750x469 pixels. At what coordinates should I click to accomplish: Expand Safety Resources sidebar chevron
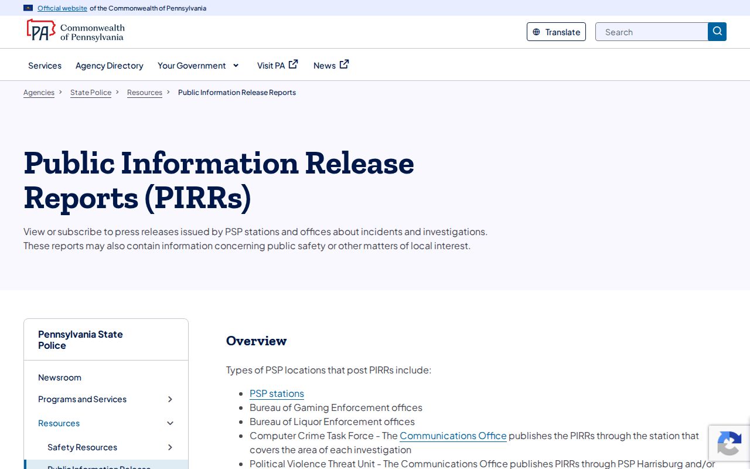(x=170, y=447)
